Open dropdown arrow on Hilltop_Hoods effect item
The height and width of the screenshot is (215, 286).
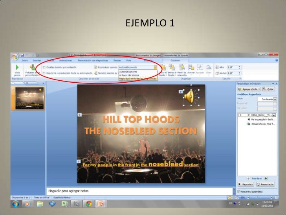(274, 115)
